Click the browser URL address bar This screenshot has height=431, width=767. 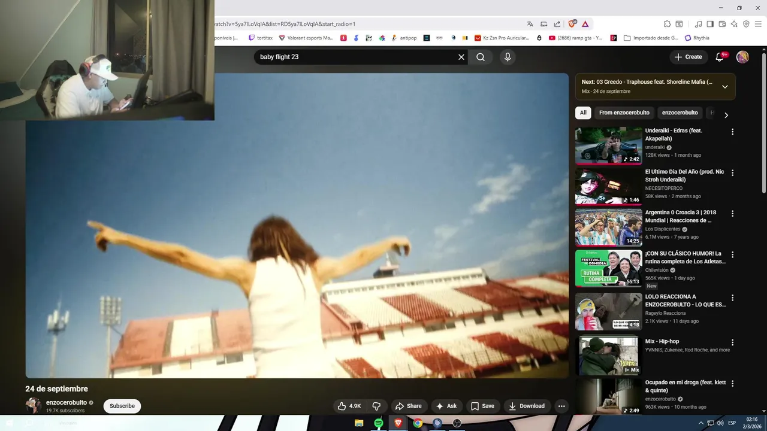(366, 24)
